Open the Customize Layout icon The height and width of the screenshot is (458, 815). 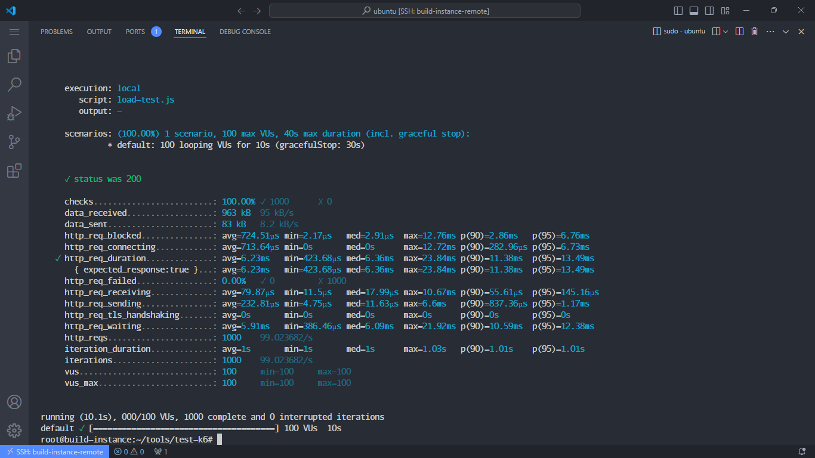726,11
